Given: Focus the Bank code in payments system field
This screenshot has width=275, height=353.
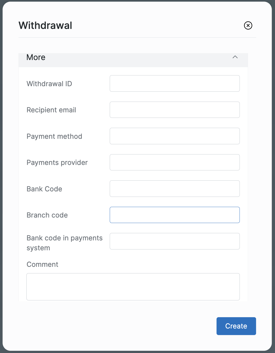Looking at the screenshot, I should 175,241.
